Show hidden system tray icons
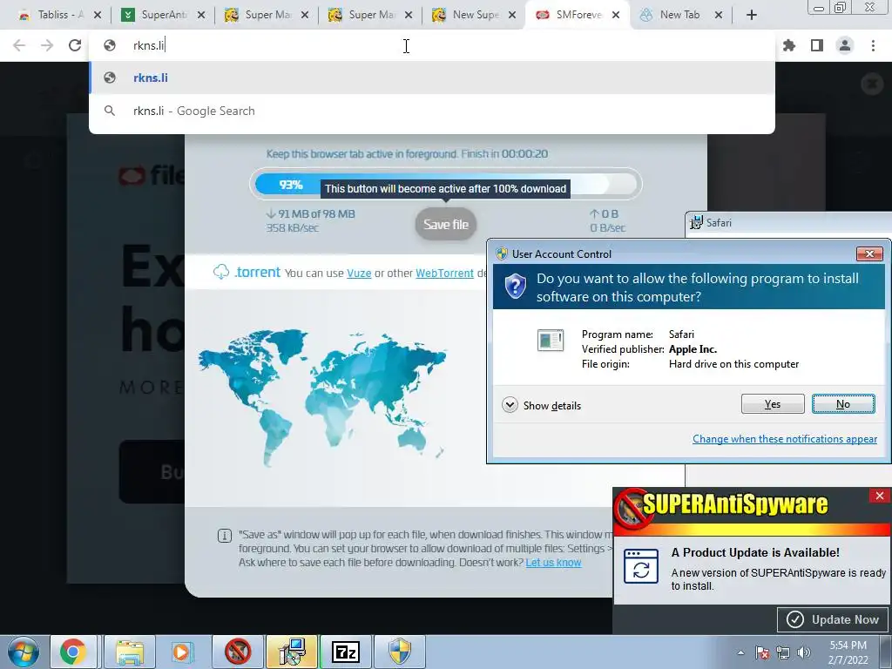Image resolution: width=892 pixels, height=669 pixels. point(740,652)
